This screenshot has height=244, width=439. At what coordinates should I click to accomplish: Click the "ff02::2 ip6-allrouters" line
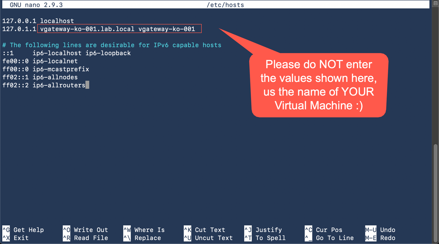[x=44, y=85]
